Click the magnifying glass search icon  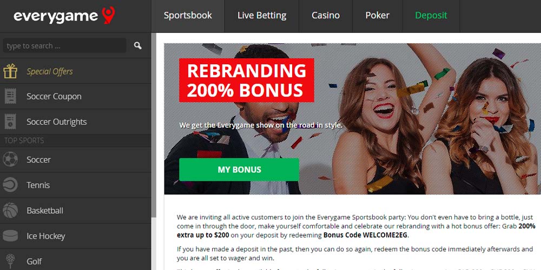click(x=137, y=45)
